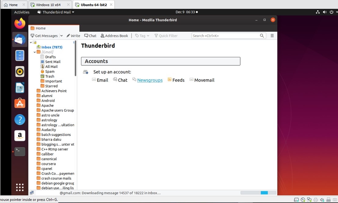Open the Tag dropdown
This screenshot has height=203, width=338.
142,36
